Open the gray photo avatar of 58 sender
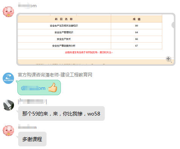 (x=8, y=105)
